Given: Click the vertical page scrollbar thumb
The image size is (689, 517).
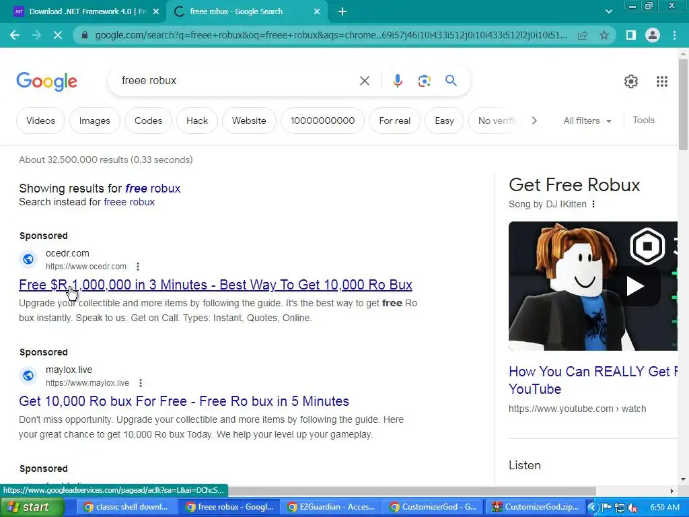Looking at the screenshot, I should (683, 104).
